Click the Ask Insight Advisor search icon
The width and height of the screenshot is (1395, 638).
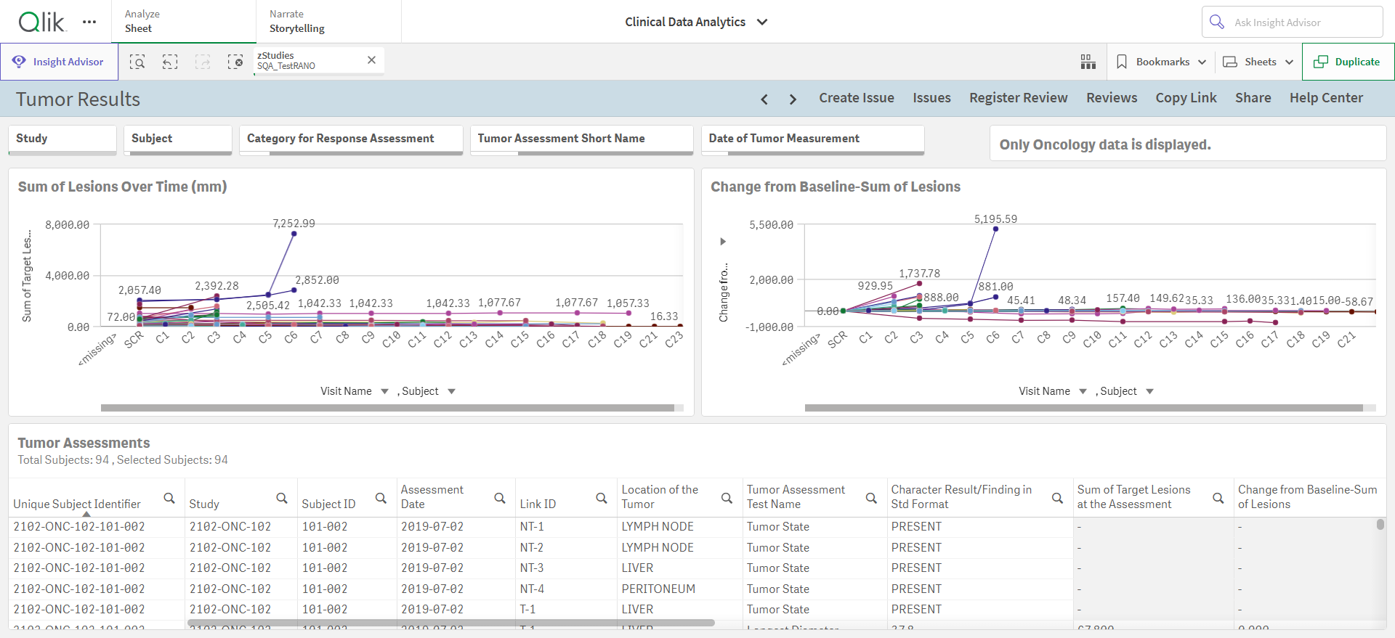point(1217,22)
